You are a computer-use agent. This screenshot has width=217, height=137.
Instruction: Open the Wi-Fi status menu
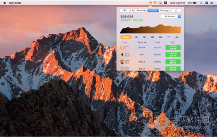[x=155, y=3]
